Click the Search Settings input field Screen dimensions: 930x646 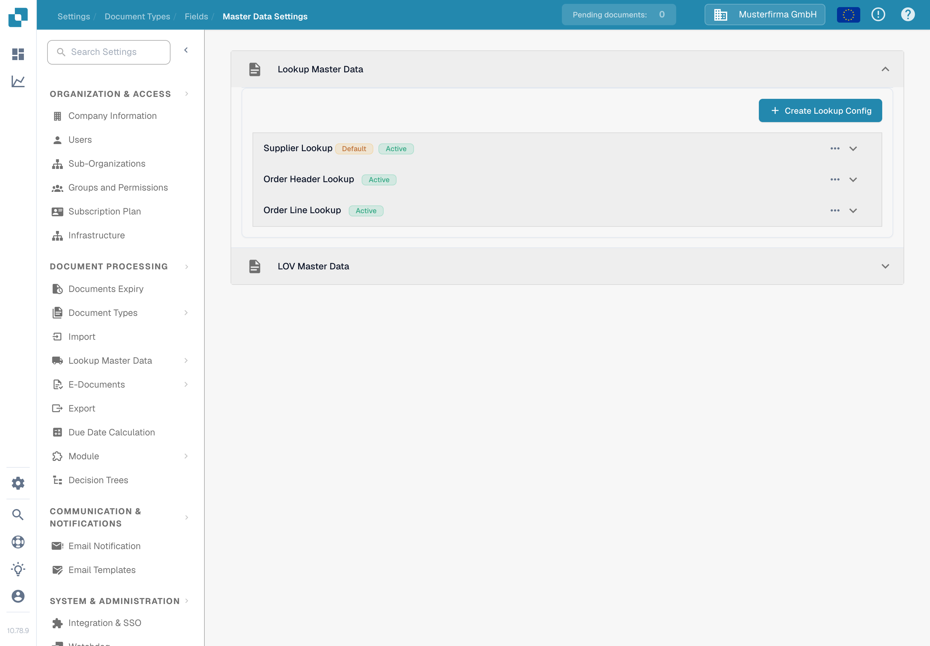(x=109, y=52)
